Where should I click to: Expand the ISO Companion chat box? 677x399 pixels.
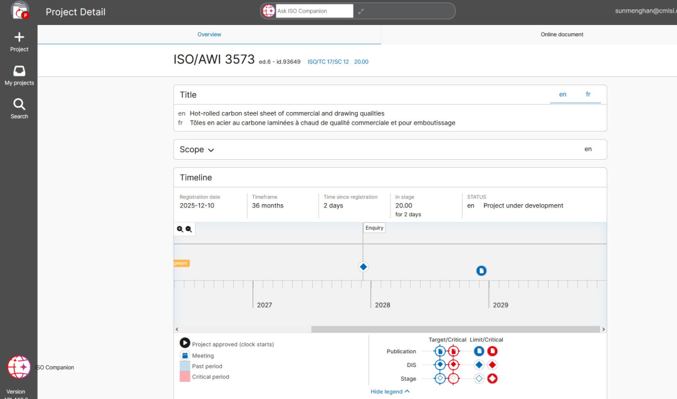361,11
